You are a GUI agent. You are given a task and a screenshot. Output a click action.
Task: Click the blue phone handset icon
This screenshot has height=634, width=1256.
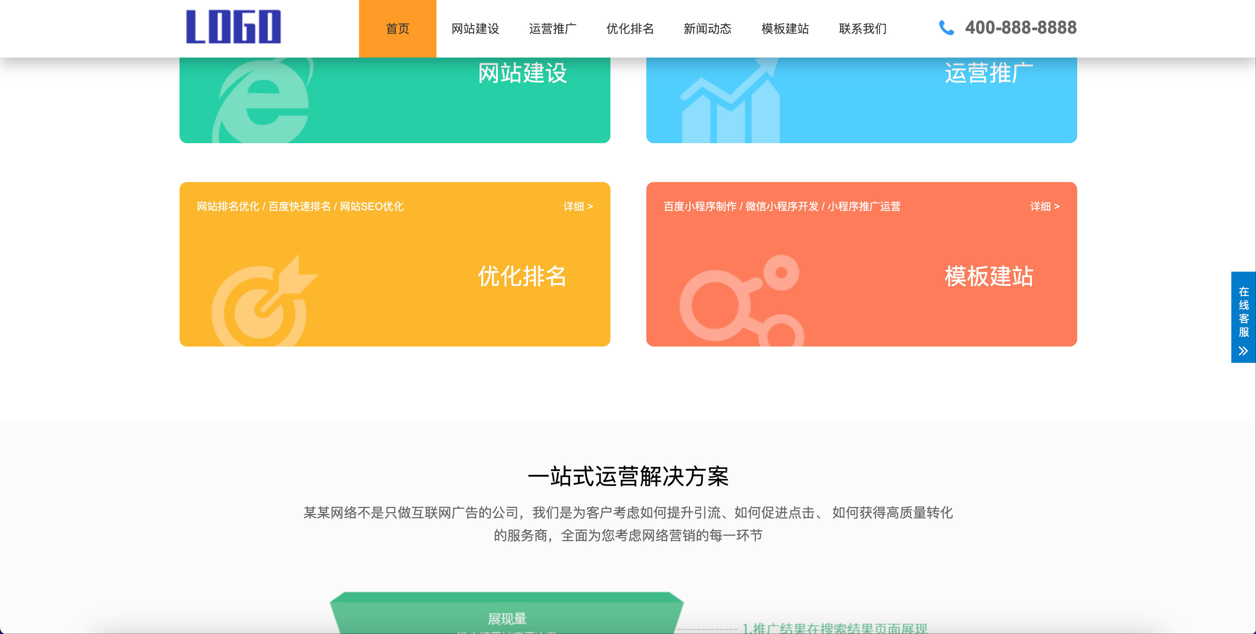click(x=946, y=28)
